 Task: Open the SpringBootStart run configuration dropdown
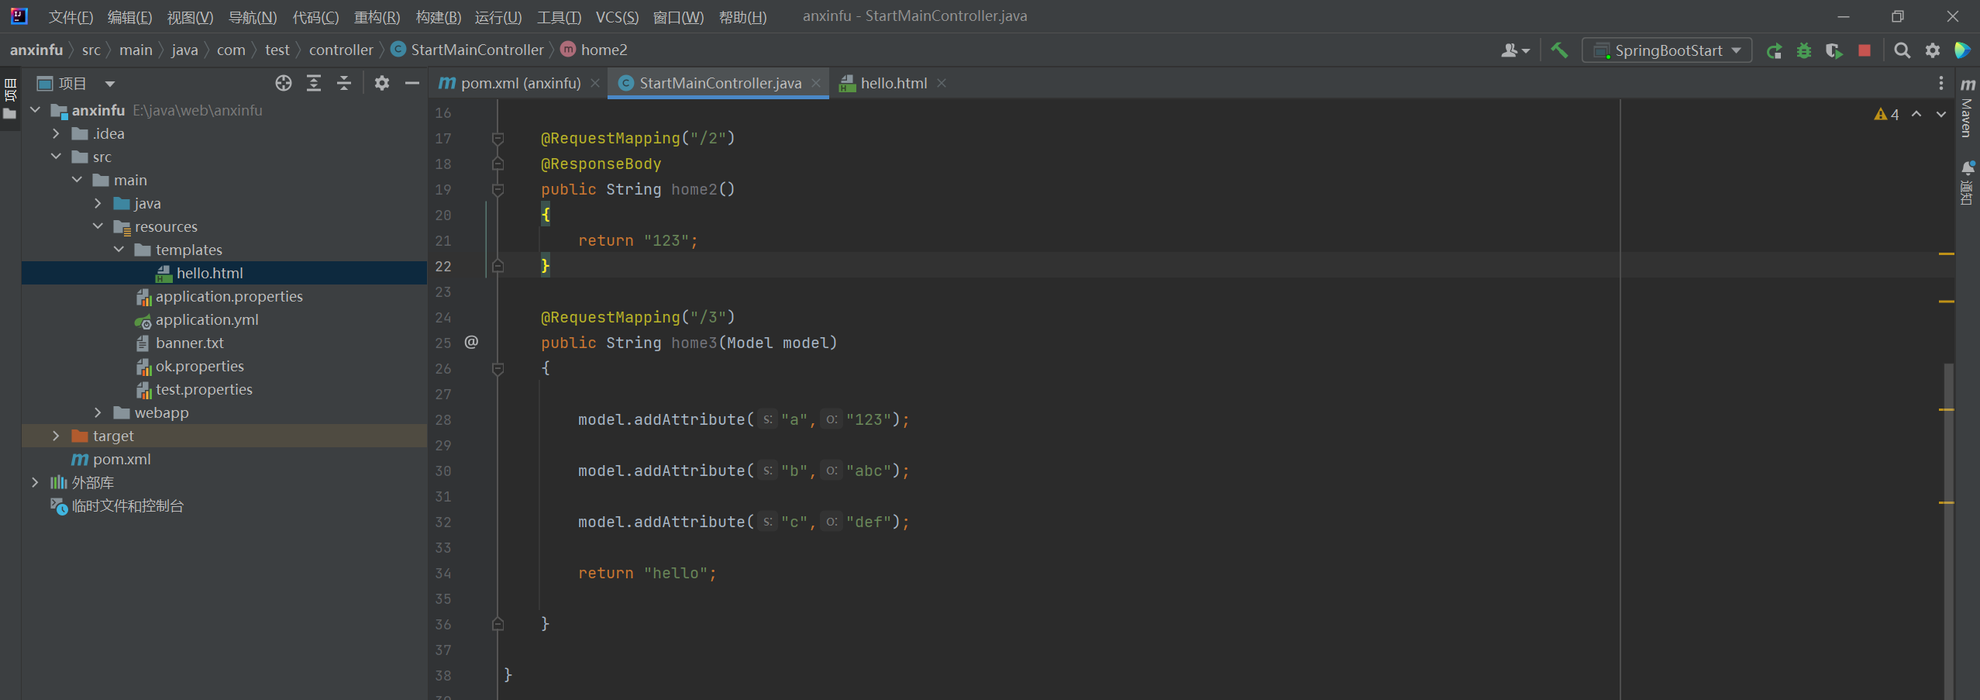[1666, 50]
